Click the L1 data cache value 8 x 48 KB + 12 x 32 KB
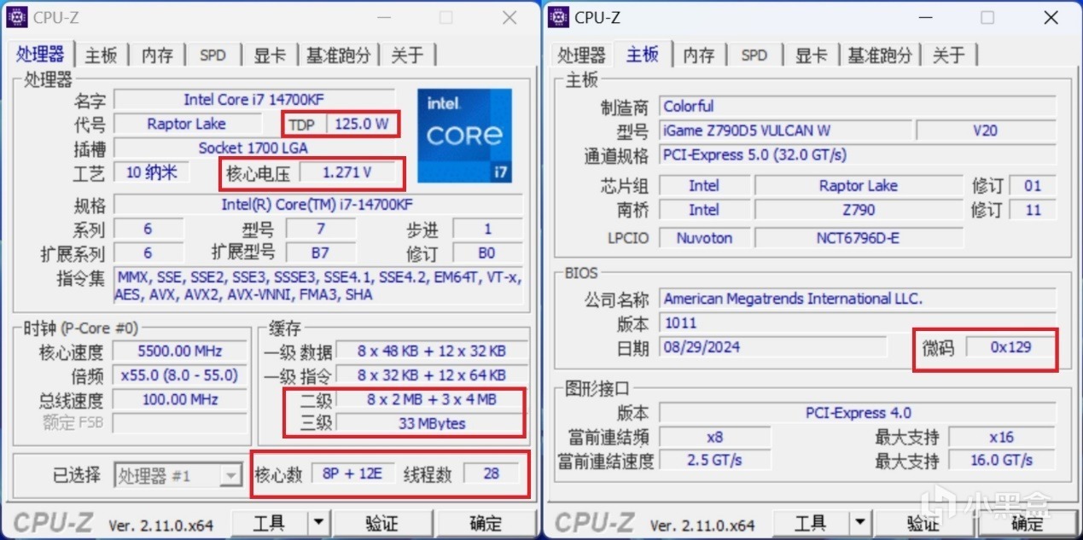This screenshot has width=1083, height=540. pos(431,351)
